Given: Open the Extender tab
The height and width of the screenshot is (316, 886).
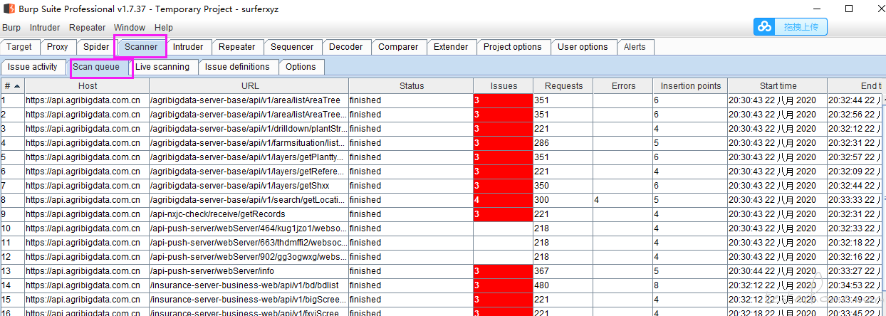Looking at the screenshot, I should pyautogui.click(x=451, y=47).
